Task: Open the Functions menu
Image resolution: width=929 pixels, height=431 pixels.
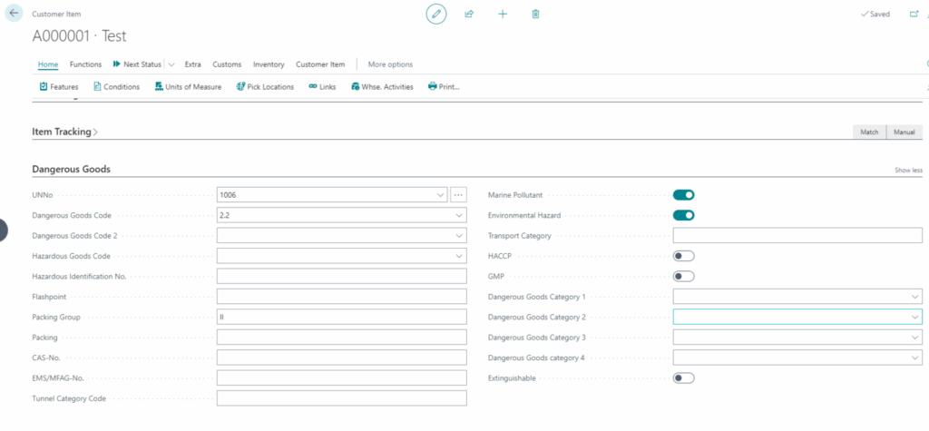Action: point(86,64)
